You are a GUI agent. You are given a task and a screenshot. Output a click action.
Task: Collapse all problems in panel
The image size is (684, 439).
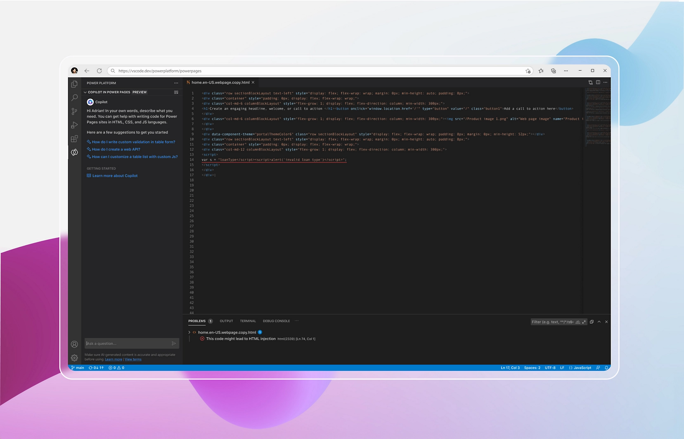[592, 322]
